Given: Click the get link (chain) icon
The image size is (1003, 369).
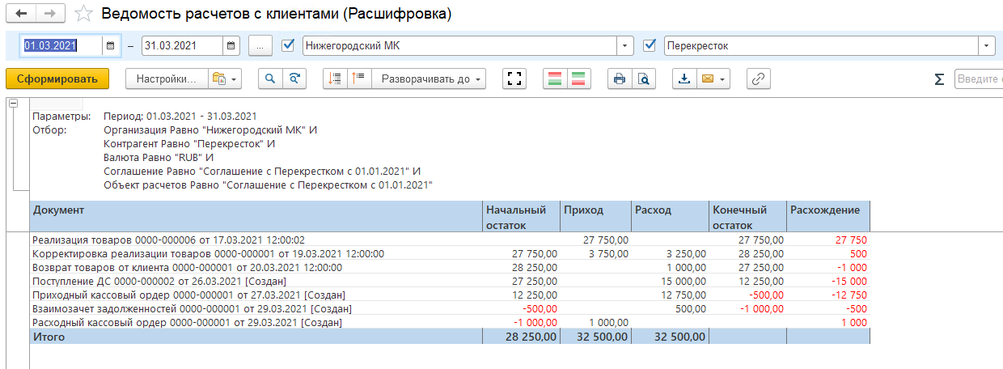Looking at the screenshot, I should (758, 78).
